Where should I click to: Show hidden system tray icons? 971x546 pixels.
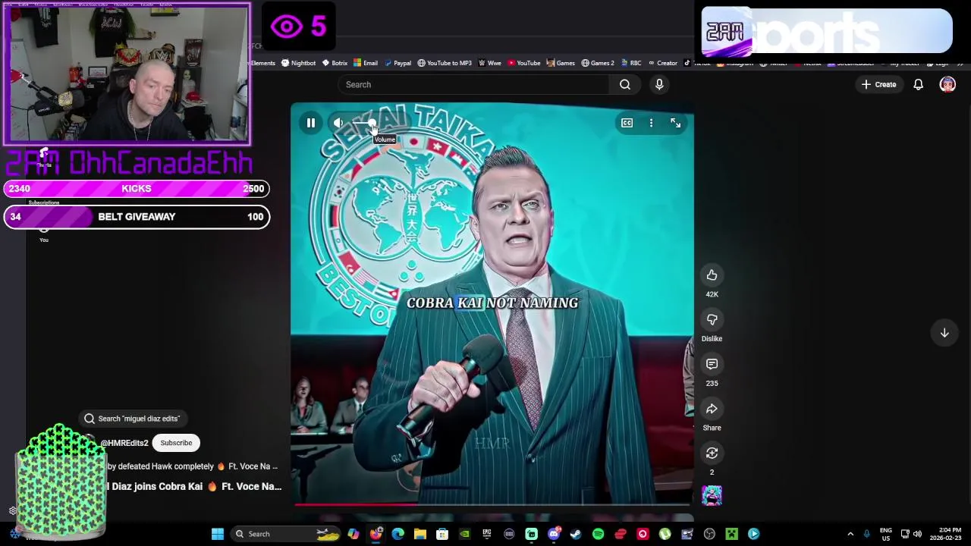point(850,534)
